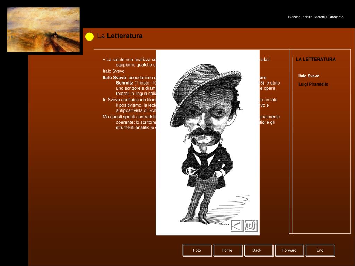The image size is (355, 266).
Task: Click the line starting strumenti analitici e
Action: pos(136,127)
